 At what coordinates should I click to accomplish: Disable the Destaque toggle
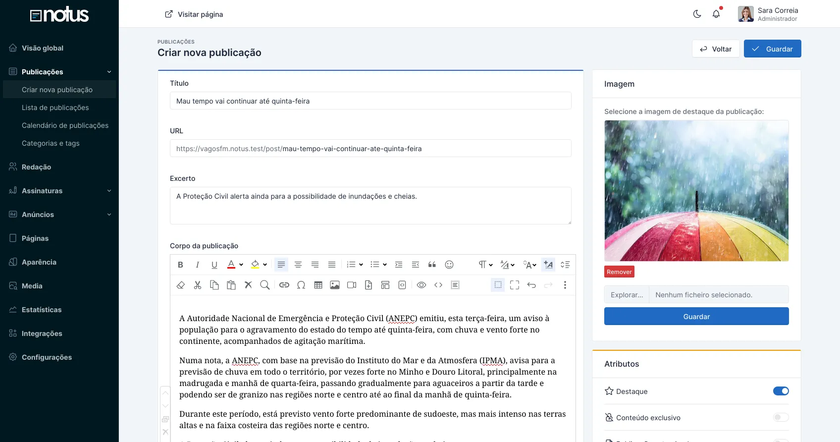pos(781,391)
